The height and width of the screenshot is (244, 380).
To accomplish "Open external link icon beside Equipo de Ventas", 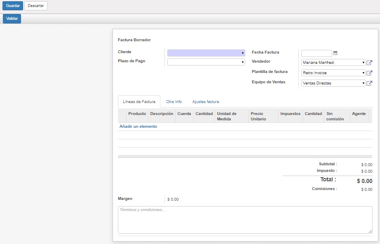I will pyautogui.click(x=369, y=83).
